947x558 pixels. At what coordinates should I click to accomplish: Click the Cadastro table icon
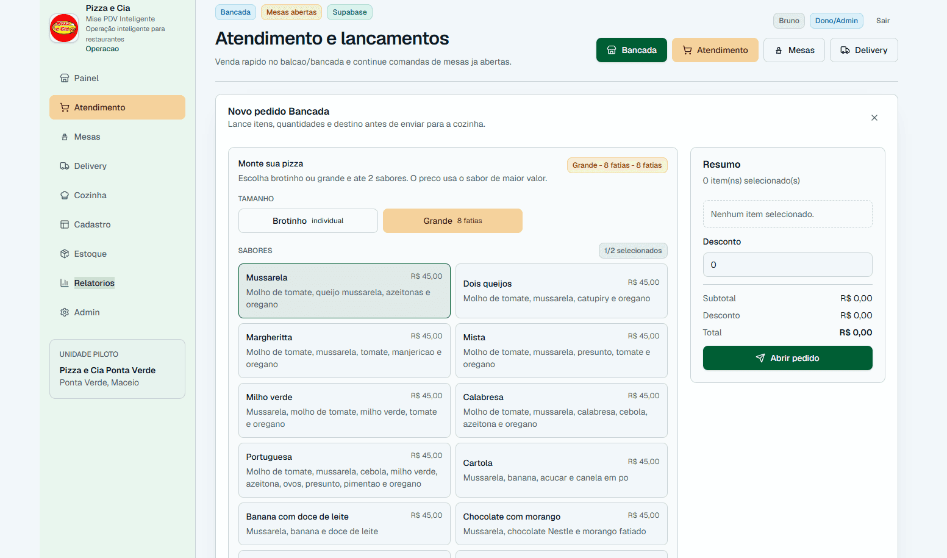point(65,224)
